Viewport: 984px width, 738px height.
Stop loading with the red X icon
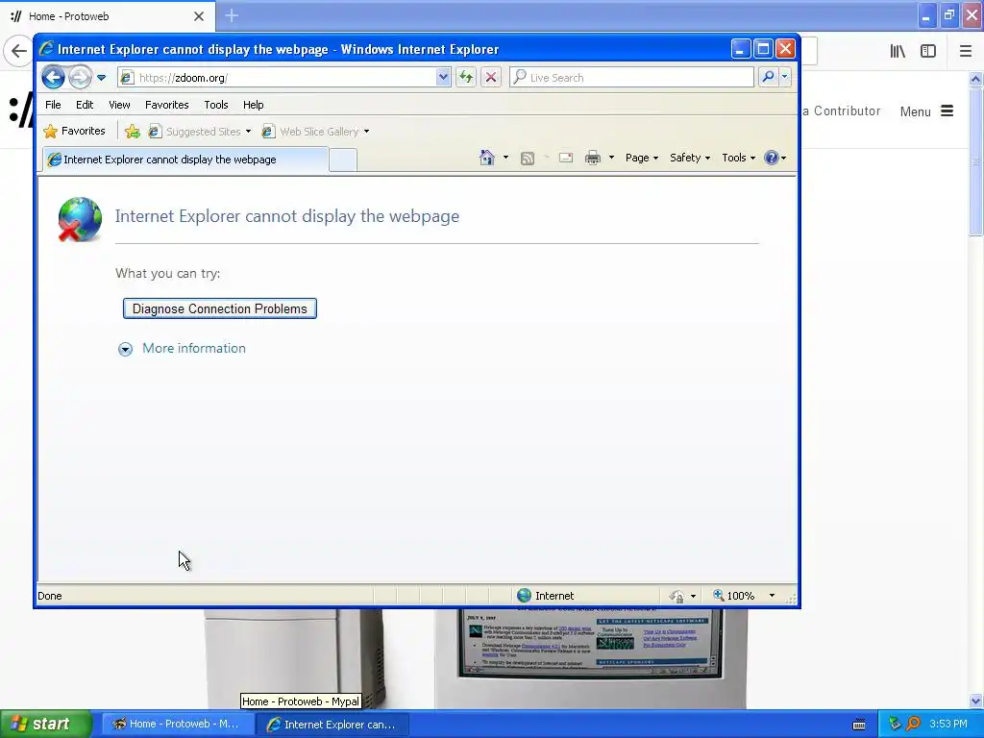click(491, 77)
